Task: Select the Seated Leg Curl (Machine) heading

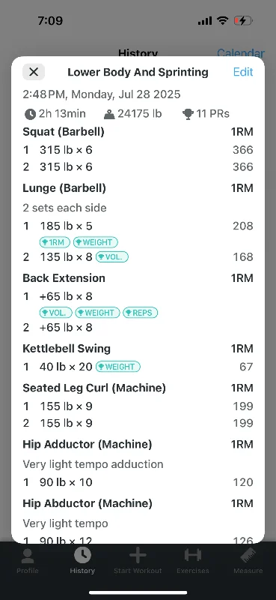Action: click(94, 388)
